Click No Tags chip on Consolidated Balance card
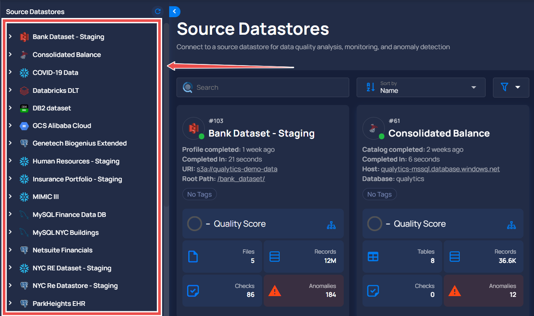The width and height of the screenshot is (534, 316). point(379,194)
